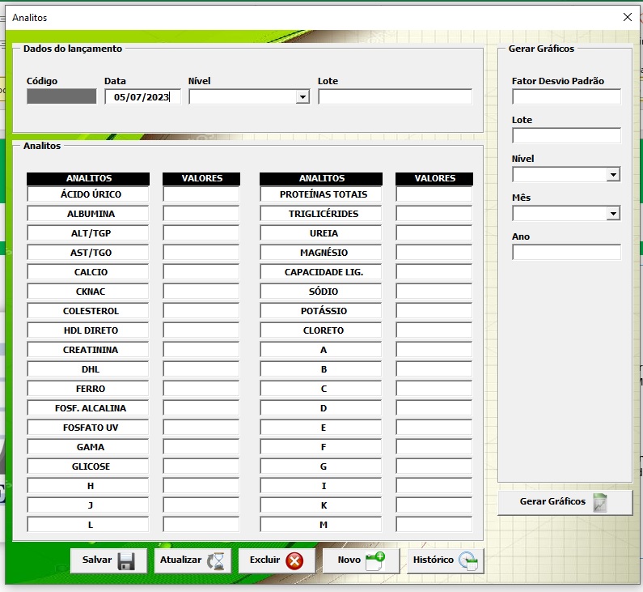Click the magnifier icon on Histórico
The width and height of the screenshot is (643, 592).
click(468, 561)
